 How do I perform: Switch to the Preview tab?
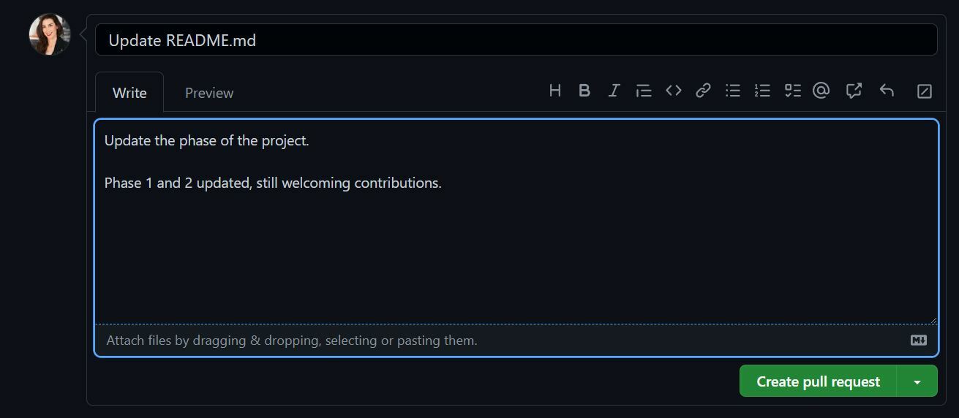click(x=209, y=93)
